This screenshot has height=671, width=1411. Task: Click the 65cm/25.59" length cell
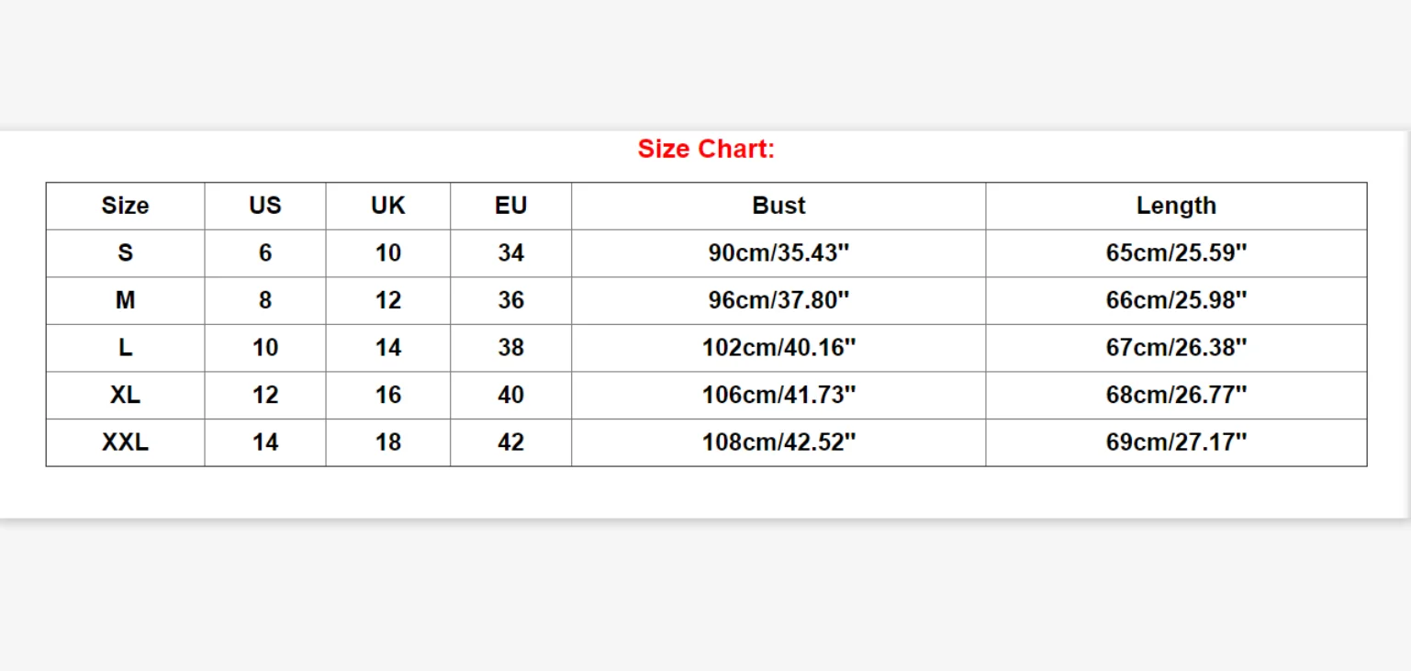[1176, 253]
